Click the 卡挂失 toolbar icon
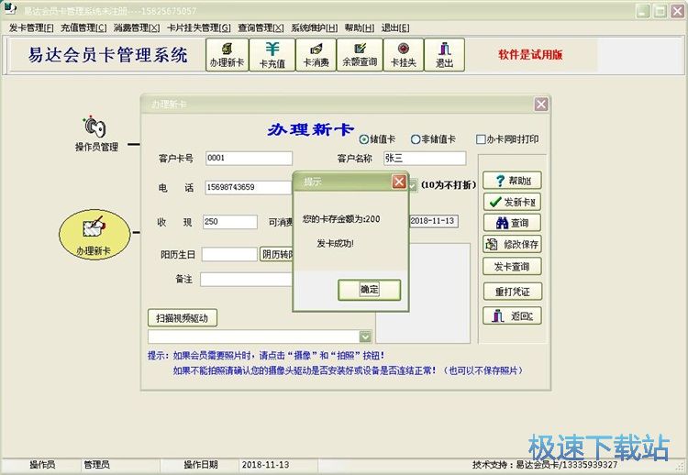Viewport: 688px width, 475px height. click(x=403, y=54)
